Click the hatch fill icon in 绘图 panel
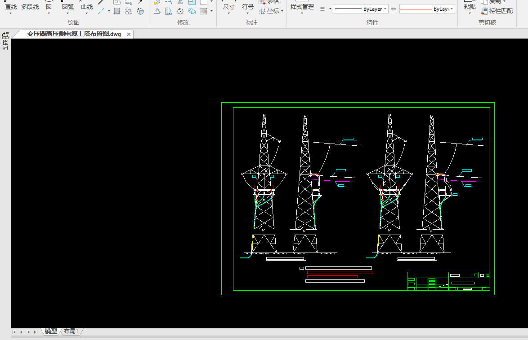The height and width of the screenshot is (340, 528). click(117, 11)
